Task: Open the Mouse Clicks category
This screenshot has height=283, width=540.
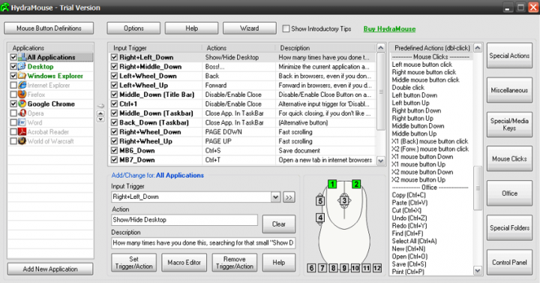Action: (x=509, y=158)
